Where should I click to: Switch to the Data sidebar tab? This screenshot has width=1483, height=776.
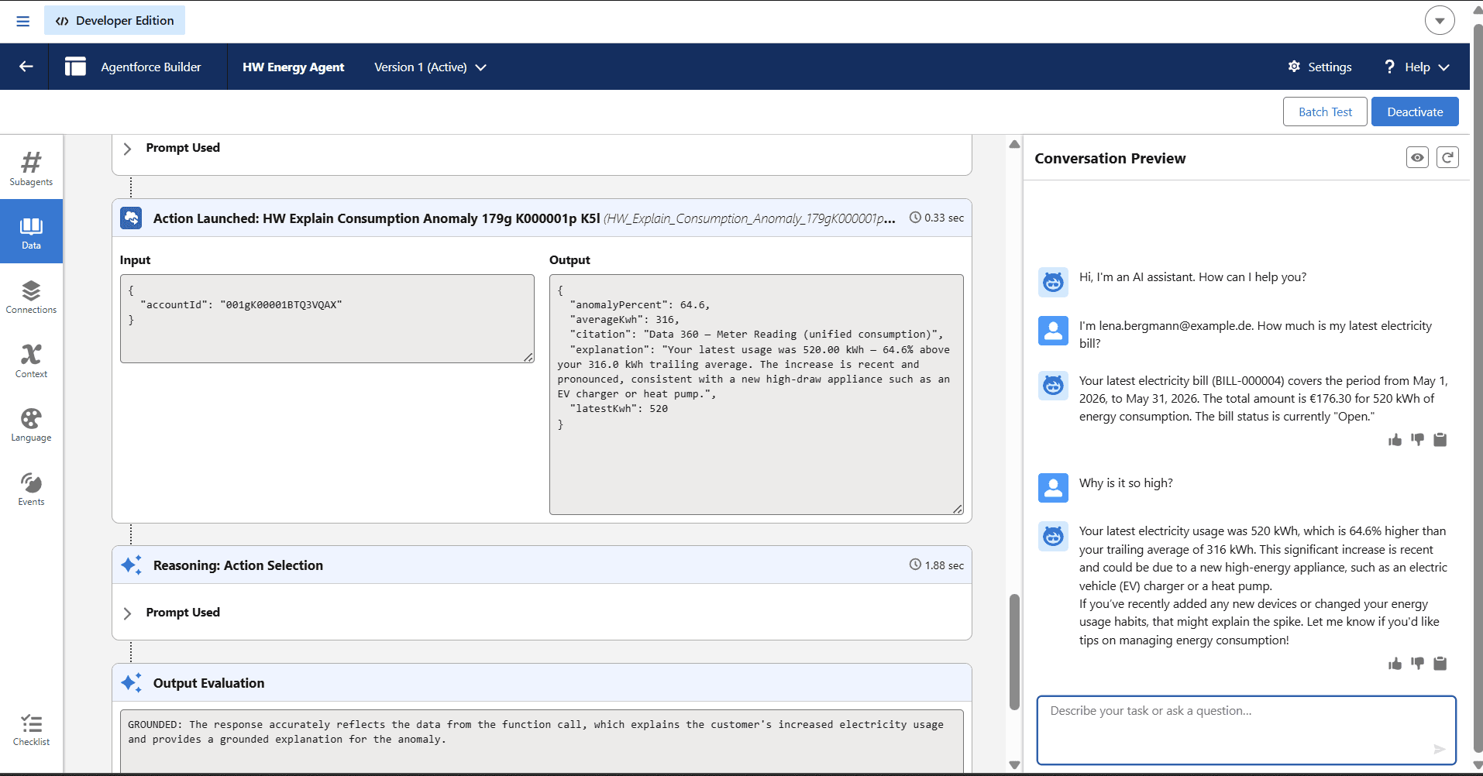pos(31,232)
